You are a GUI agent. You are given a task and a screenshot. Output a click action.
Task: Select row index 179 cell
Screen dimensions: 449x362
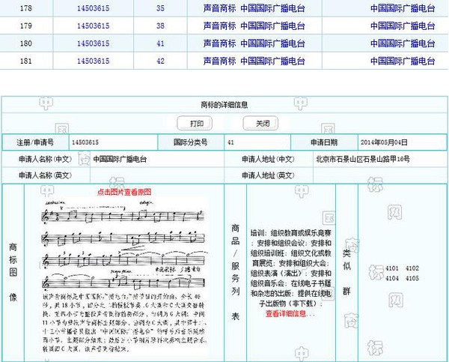click(x=25, y=25)
